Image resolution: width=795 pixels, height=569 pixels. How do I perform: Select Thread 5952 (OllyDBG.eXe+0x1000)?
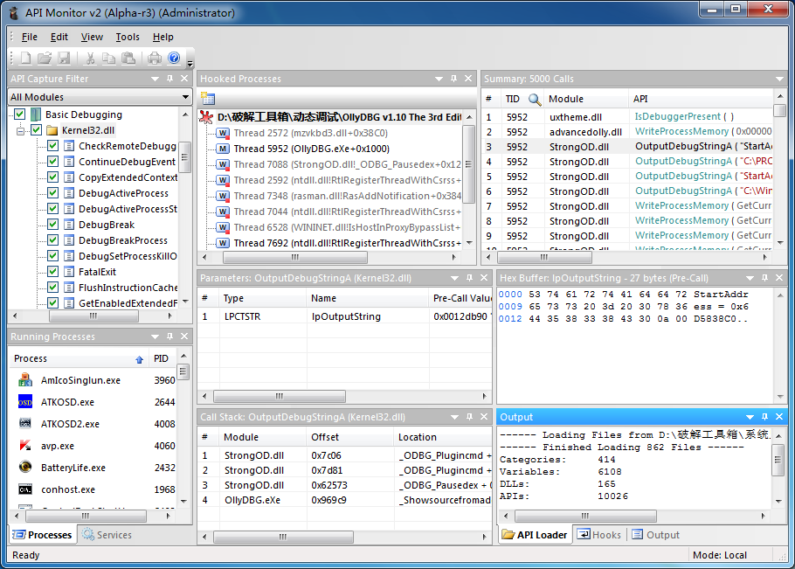click(x=311, y=149)
